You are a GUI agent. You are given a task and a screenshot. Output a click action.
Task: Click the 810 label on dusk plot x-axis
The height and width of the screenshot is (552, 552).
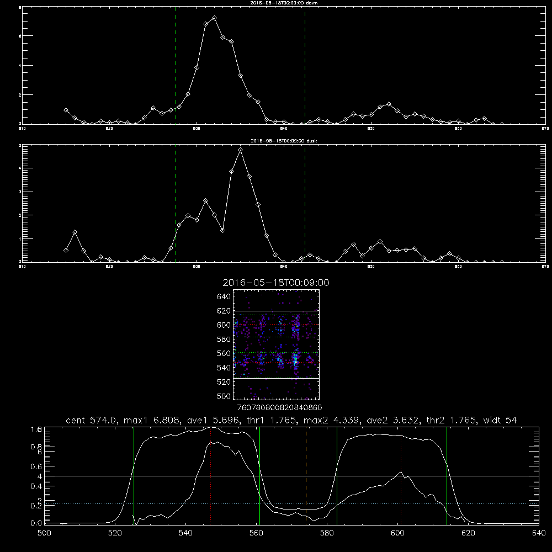pos(22,267)
